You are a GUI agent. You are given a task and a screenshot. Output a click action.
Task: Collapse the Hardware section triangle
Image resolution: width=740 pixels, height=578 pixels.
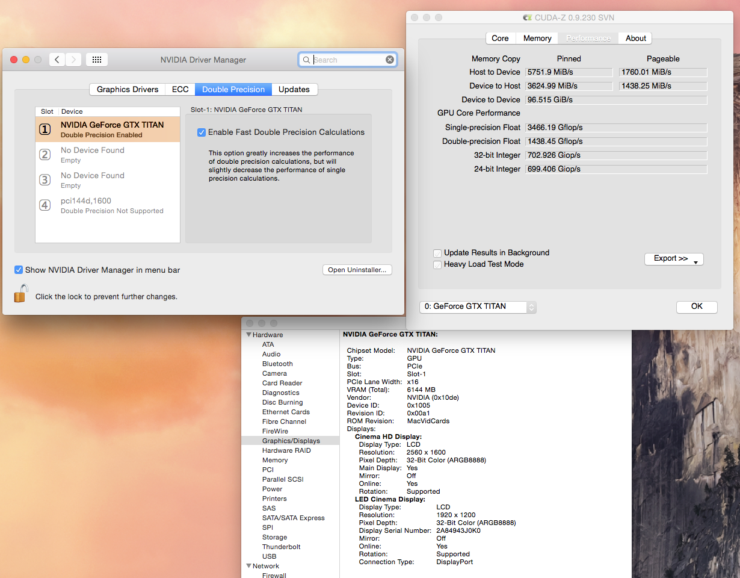point(248,335)
